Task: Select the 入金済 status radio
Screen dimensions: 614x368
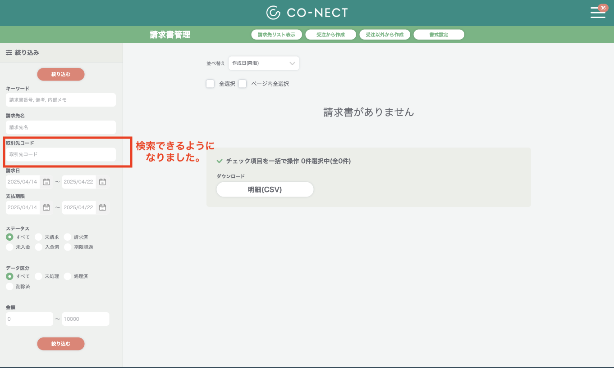Action: tap(38, 247)
